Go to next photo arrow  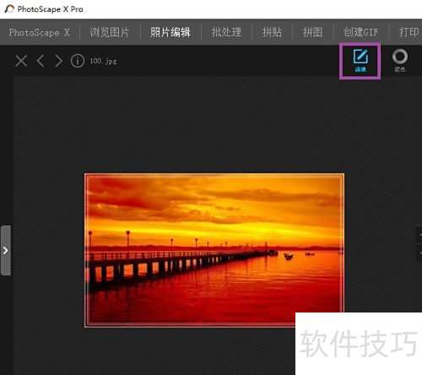pos(58,61)
